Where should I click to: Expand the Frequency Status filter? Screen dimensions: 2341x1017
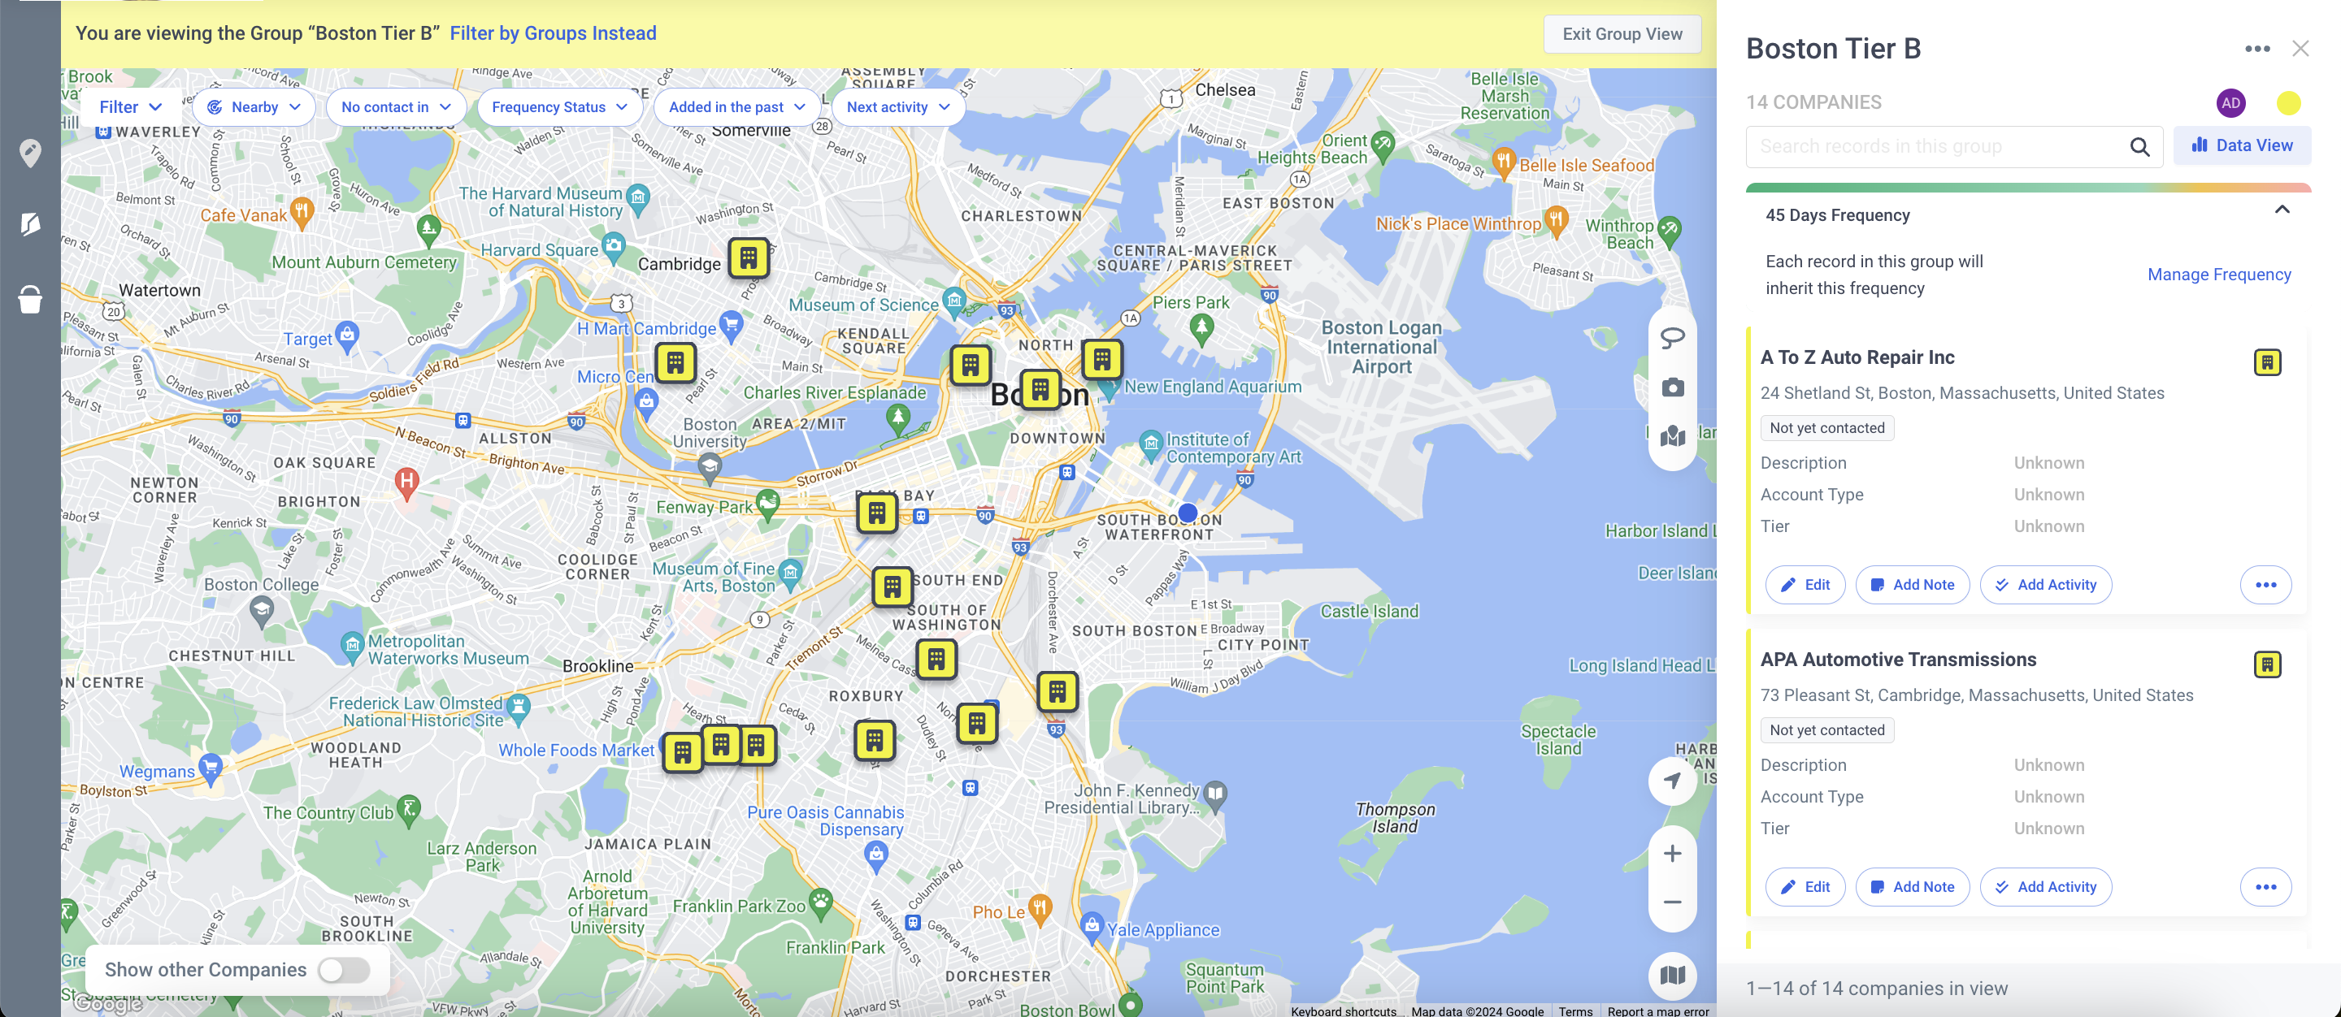pyautogui.click(x=560, y=107)
